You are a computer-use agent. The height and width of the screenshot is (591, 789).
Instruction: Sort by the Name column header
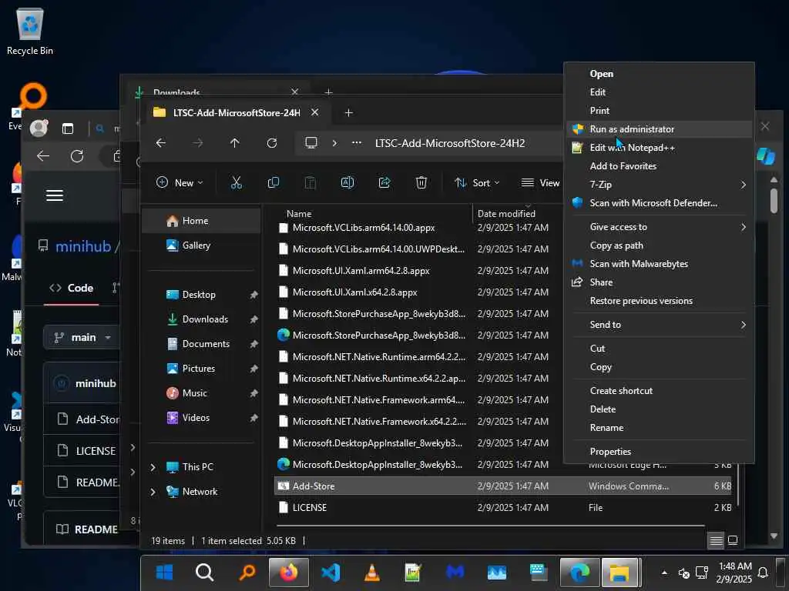(x=299, y=214)
